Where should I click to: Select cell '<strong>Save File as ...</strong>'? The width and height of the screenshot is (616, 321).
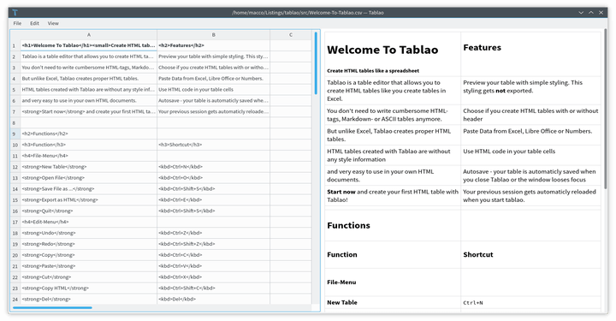(x=89, y=188)
